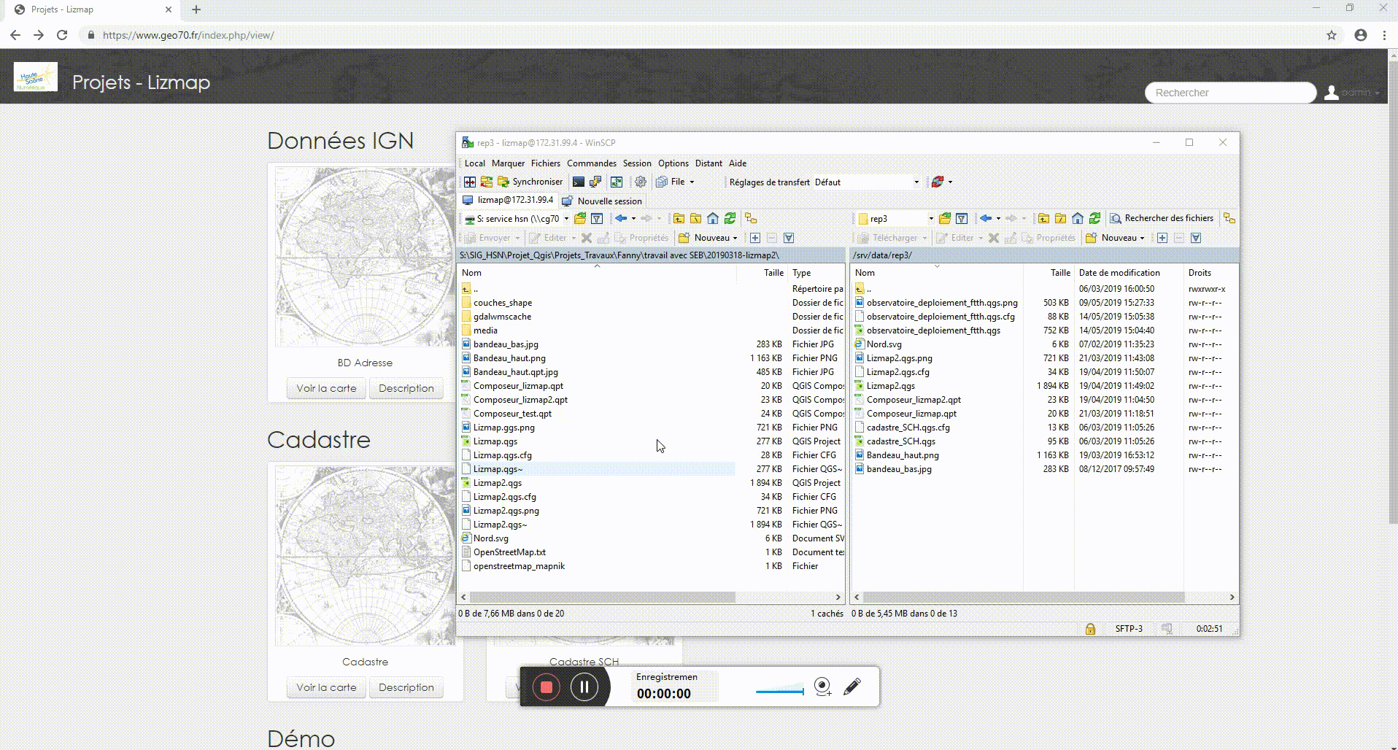Click remote panel root directory icon
Viewport: 1398px width, 750px height.
(x=1060, y=218)
